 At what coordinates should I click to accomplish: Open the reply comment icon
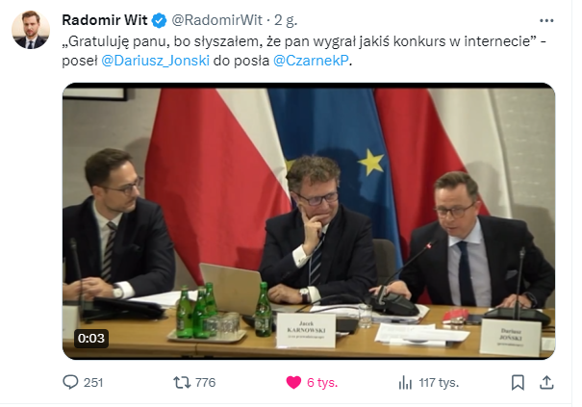click(x=70, y=382)
